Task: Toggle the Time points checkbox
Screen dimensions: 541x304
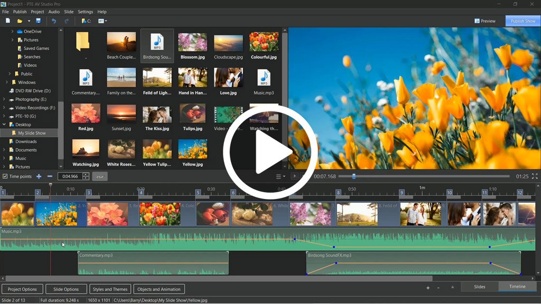Action: pyautogui.click(x=5, y=176)
